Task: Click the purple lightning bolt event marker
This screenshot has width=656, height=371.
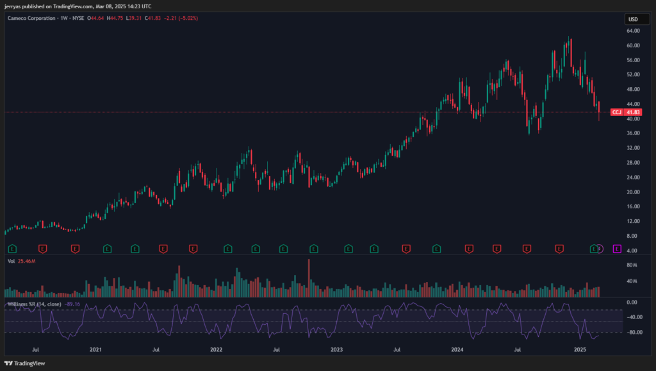Action: [600, 248]
